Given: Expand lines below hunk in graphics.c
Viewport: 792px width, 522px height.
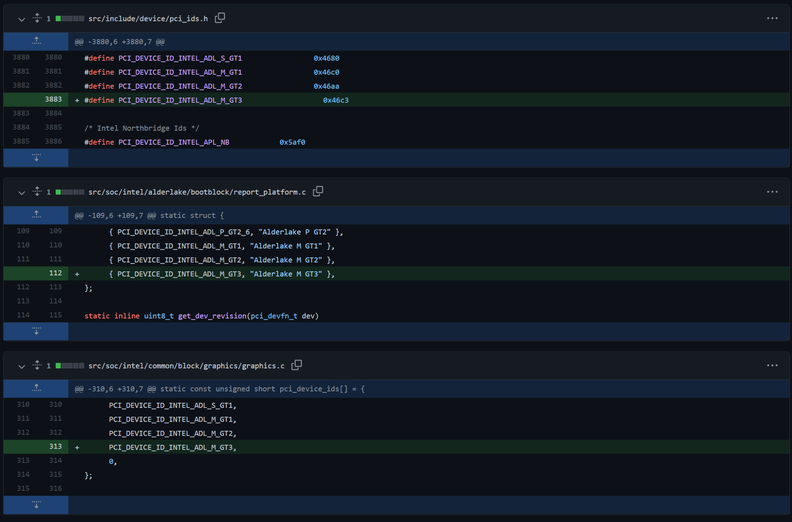Looking at the screenshot, I should click(36, 505).
